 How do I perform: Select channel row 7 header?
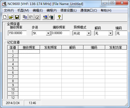[x=13, y=77]
